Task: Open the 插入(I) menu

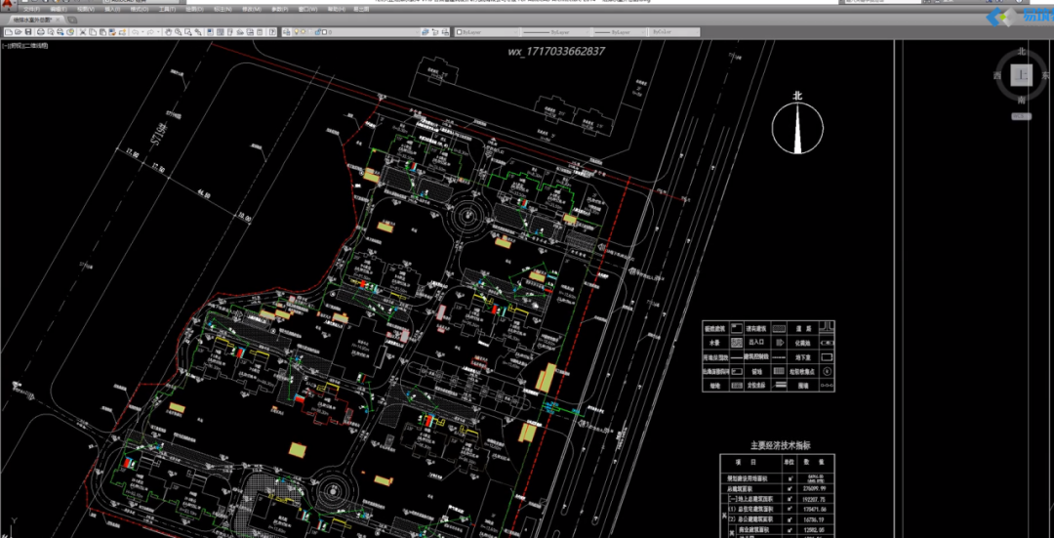Action: pos(112,9)
